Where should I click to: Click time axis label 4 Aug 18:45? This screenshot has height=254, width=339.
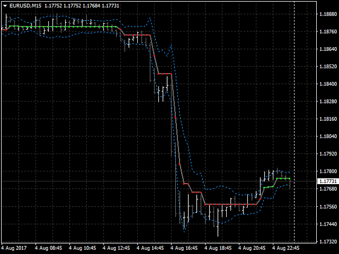218,248
